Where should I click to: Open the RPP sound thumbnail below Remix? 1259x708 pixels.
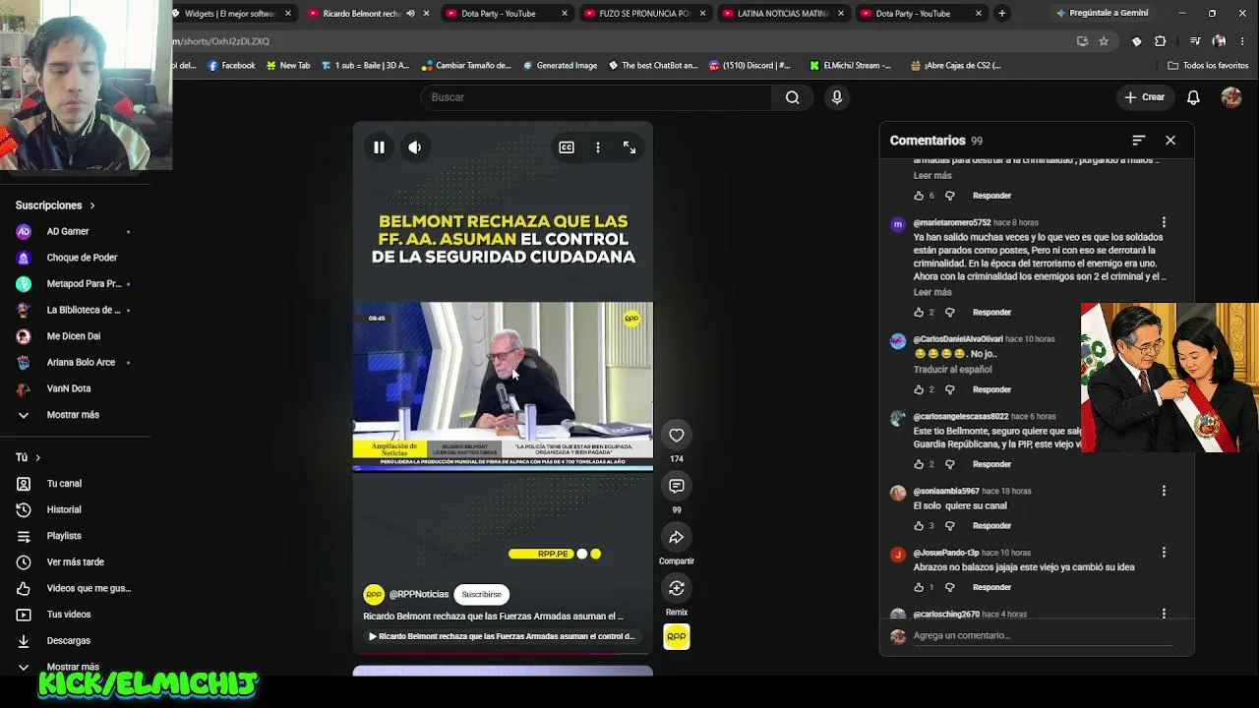[x=677, y=637]
